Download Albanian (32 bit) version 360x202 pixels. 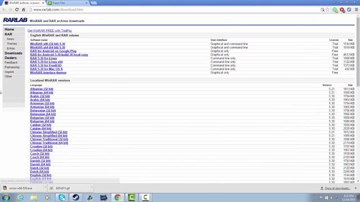tap(42, 89)
